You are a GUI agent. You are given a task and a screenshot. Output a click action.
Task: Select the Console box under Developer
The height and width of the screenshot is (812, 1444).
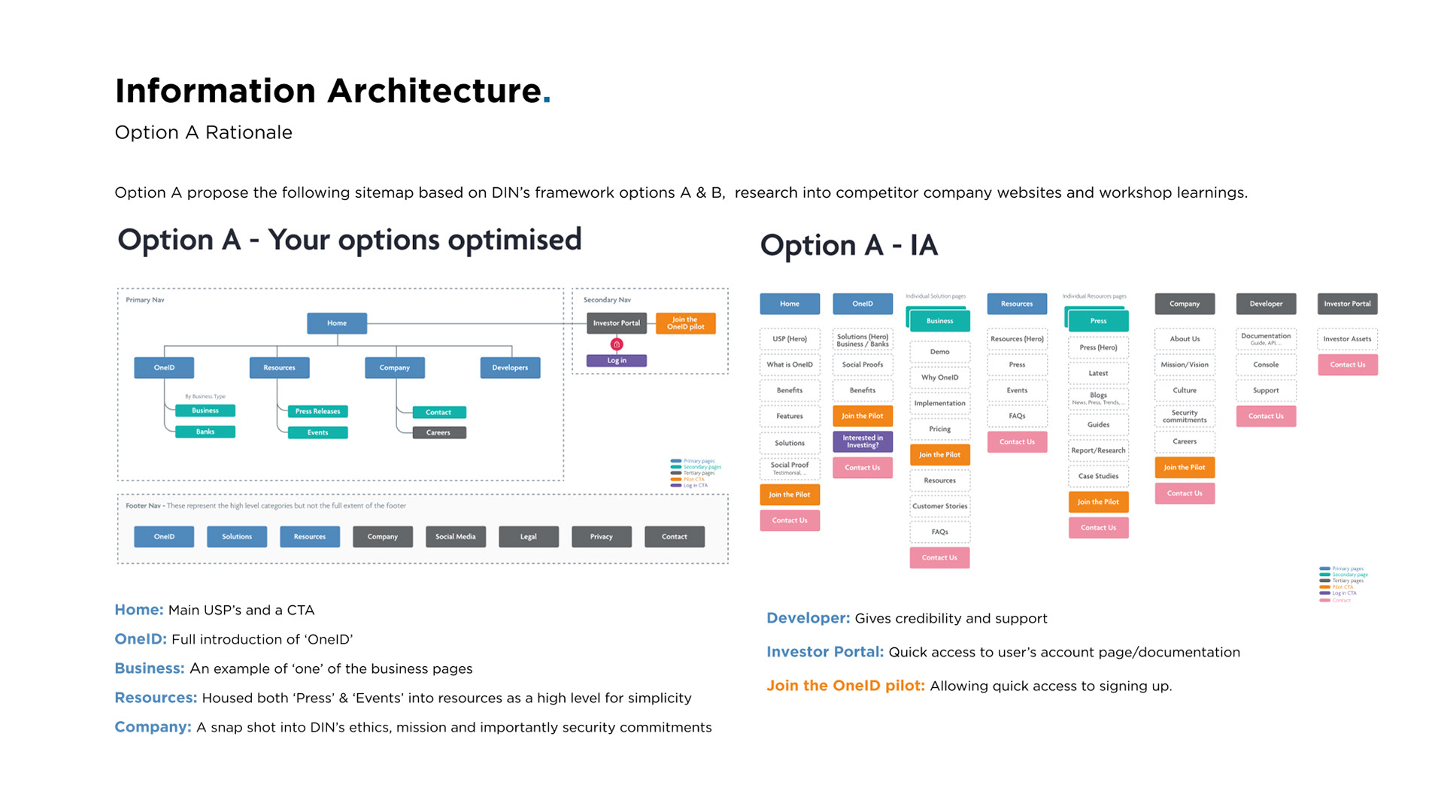click(1266, 365)
